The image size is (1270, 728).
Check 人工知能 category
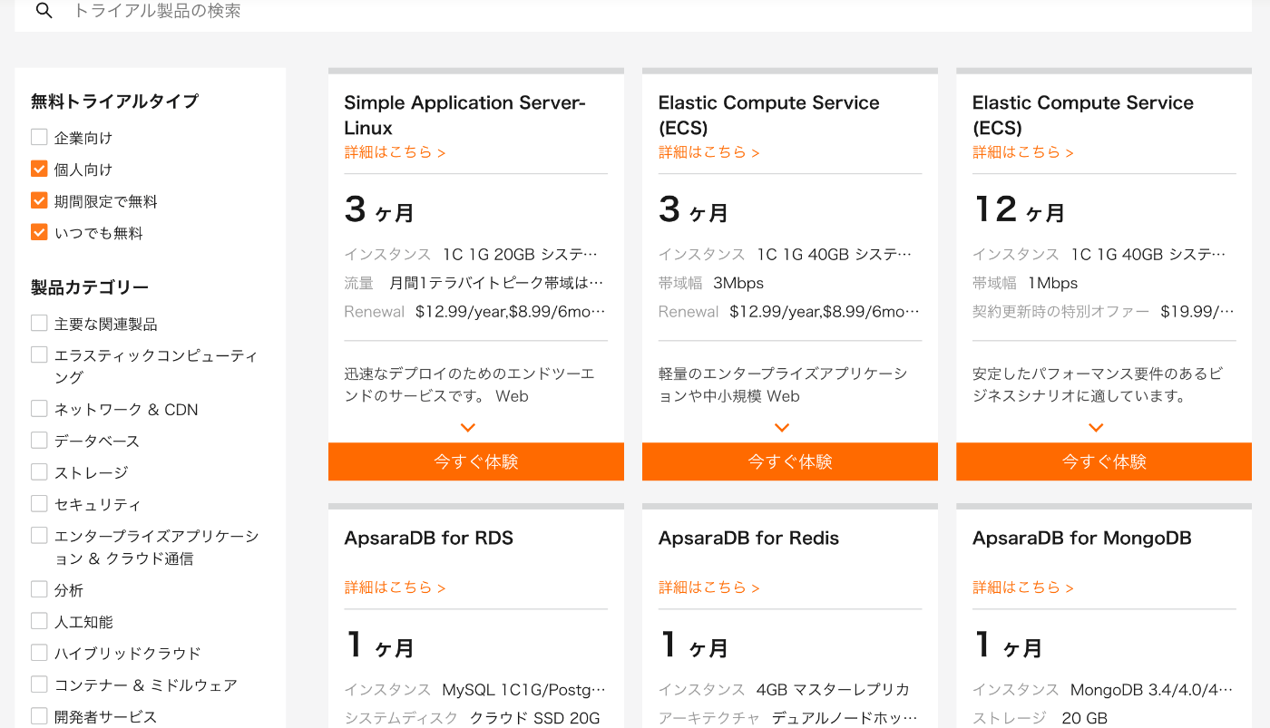(x=39, y=621)
